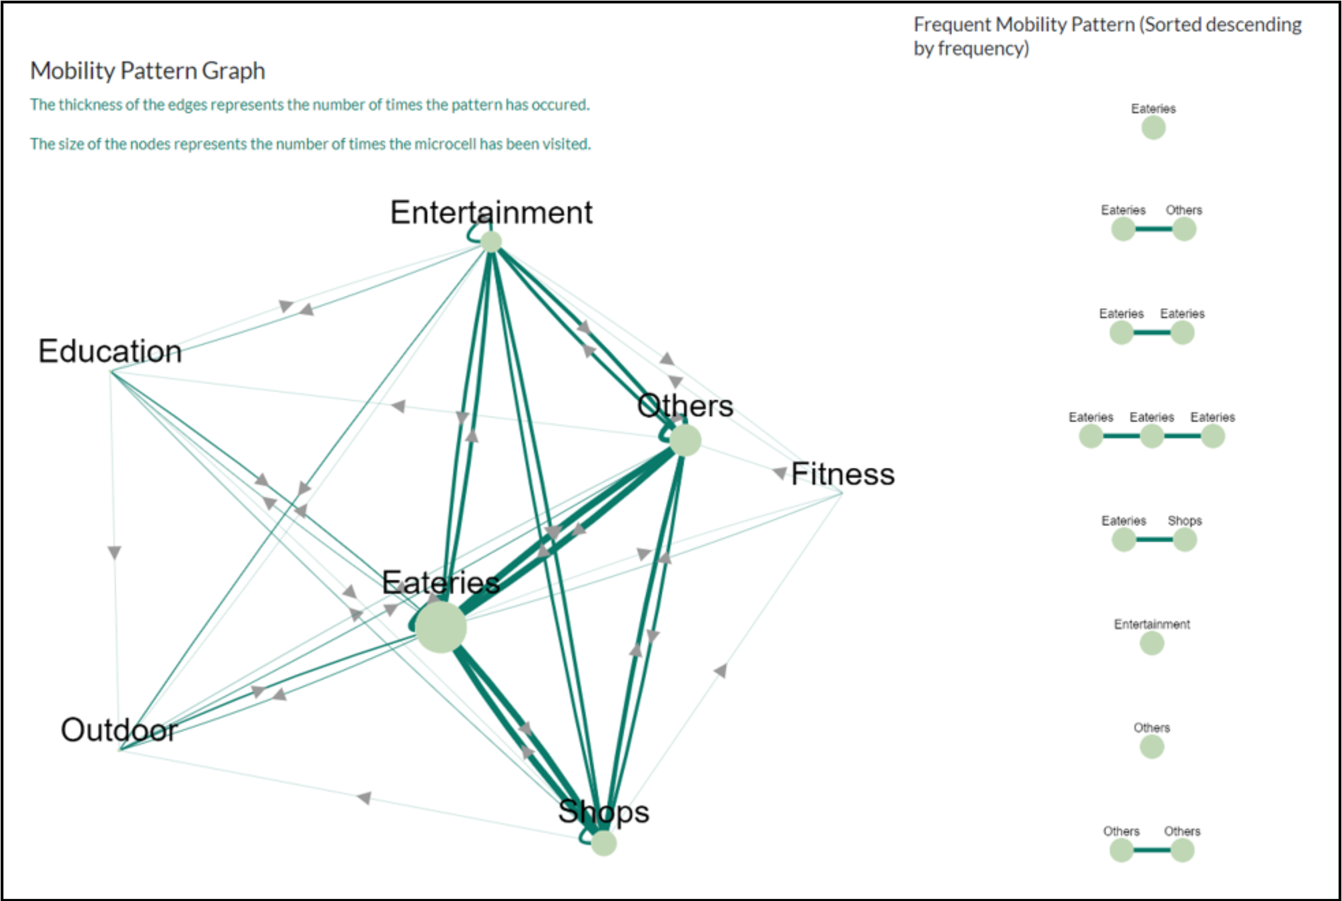Select middle node of the three-Eateries pattern
This screenshot has height=901, width=1342.
1152,436
